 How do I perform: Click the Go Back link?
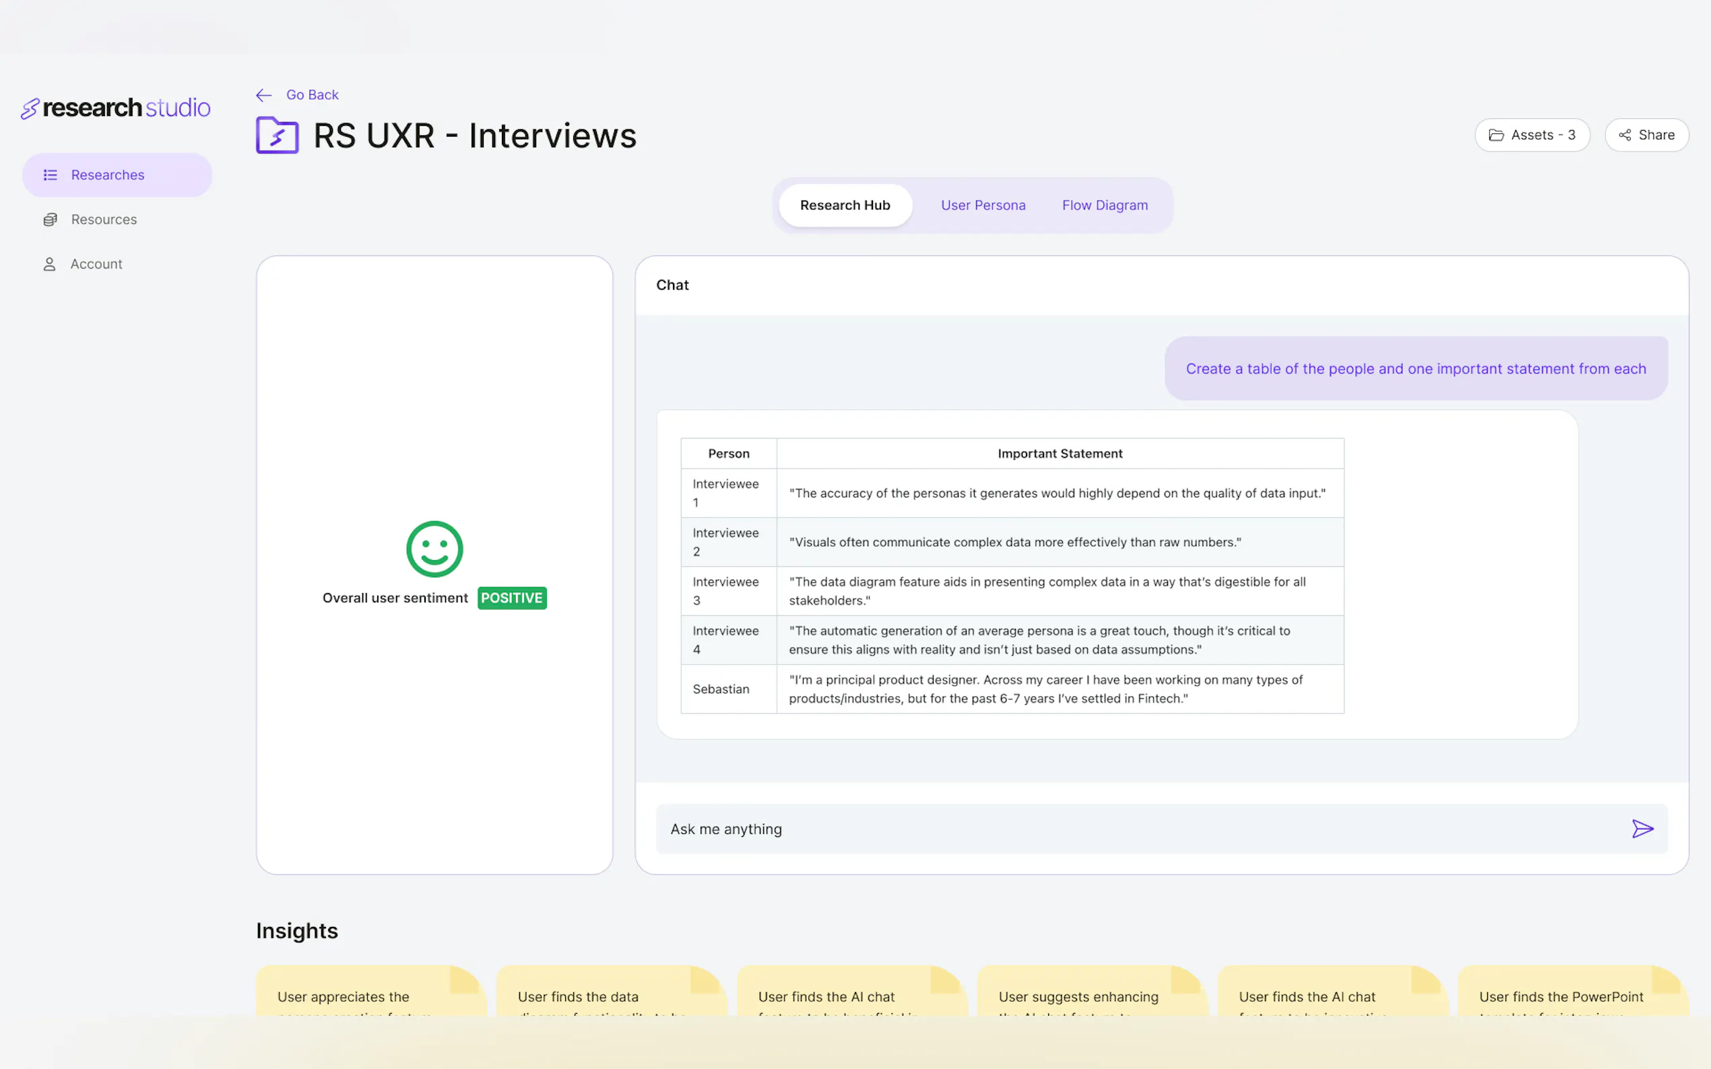pos(312,95)
